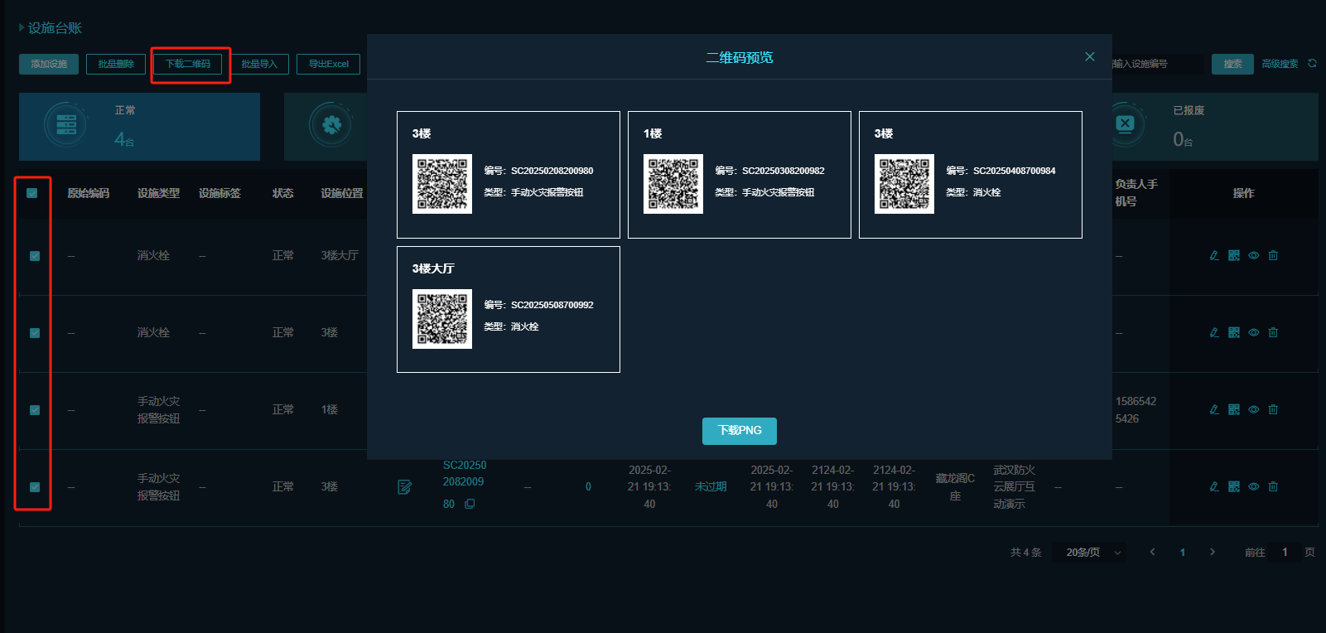Image resolution: width=1326 pixels, height=633 pixels.
Task: Click the 下载二维码 button
Action: 188,64
